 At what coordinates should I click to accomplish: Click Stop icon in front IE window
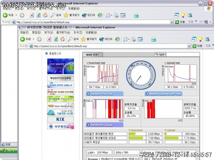click(x=49, y=39)
